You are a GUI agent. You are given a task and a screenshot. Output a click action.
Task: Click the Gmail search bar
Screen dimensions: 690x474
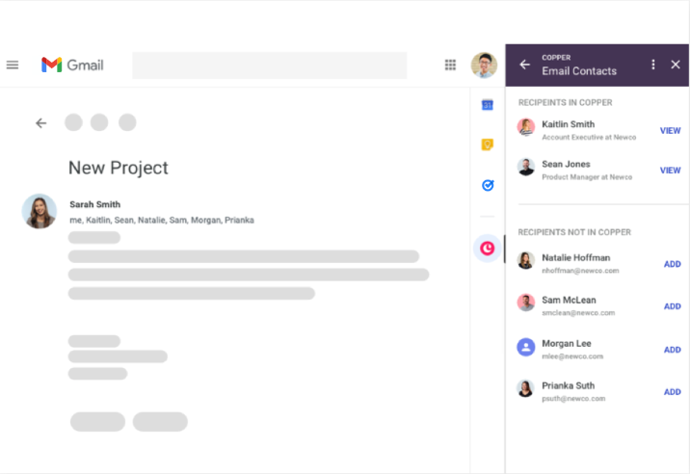pos(269,66)
